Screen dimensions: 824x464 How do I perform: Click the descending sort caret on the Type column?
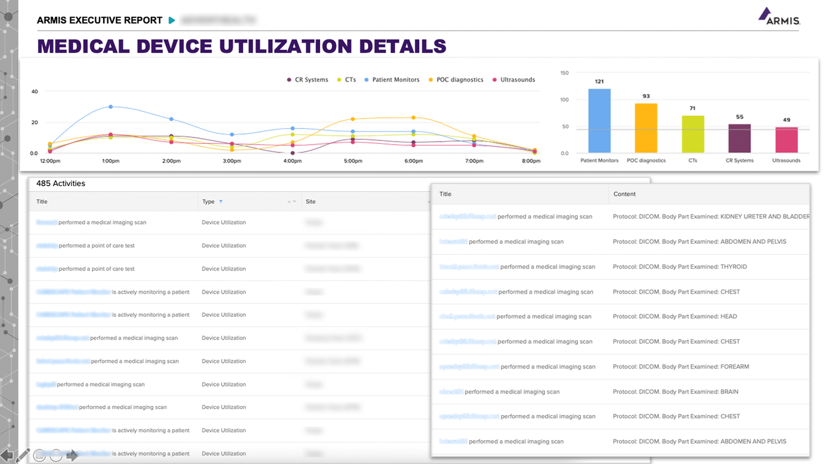294,201
